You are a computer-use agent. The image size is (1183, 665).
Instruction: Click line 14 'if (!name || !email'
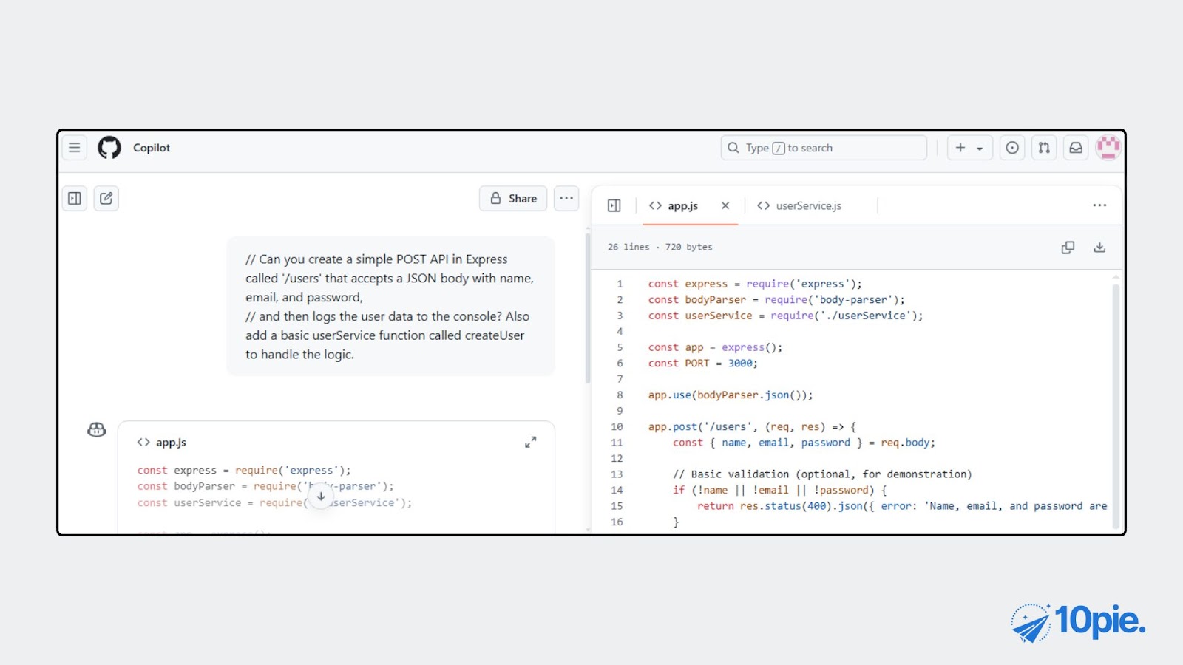click(779, 490)
